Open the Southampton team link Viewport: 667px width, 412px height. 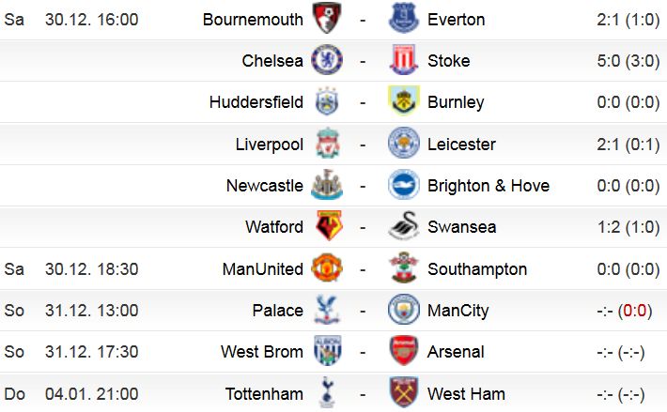click(477, 269)
